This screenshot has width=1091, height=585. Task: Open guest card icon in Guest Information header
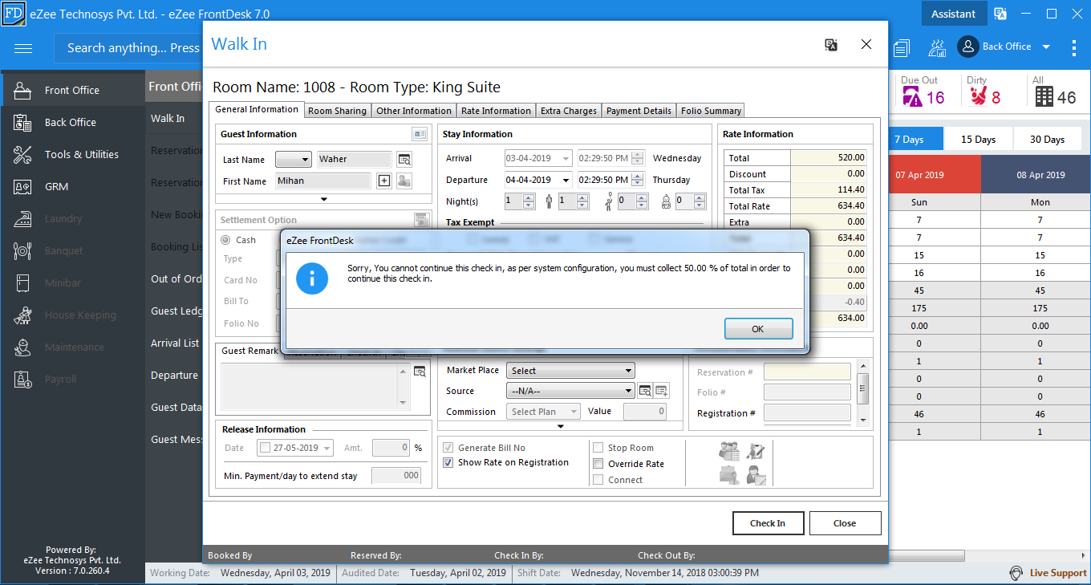coord(420,134)
